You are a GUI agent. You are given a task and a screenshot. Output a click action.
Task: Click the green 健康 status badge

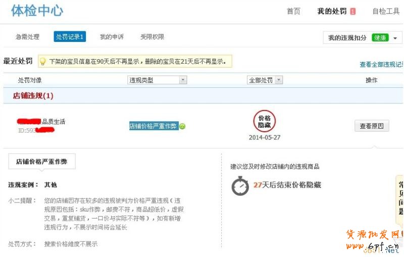click(x=380, y=38)
